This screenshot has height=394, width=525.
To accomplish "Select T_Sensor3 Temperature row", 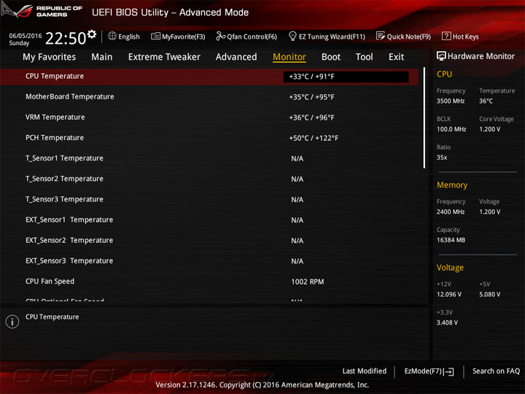I will (x=209, y=199).
